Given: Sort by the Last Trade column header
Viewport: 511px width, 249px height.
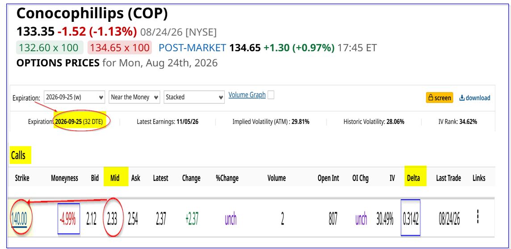Looking at the screenshot, I should coord(448,178).
